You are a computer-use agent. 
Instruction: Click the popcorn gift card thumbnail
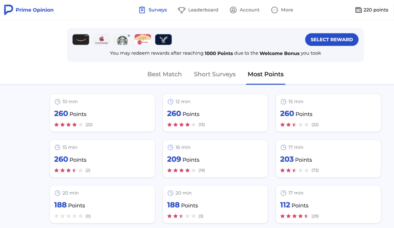[x=143, y=40]
